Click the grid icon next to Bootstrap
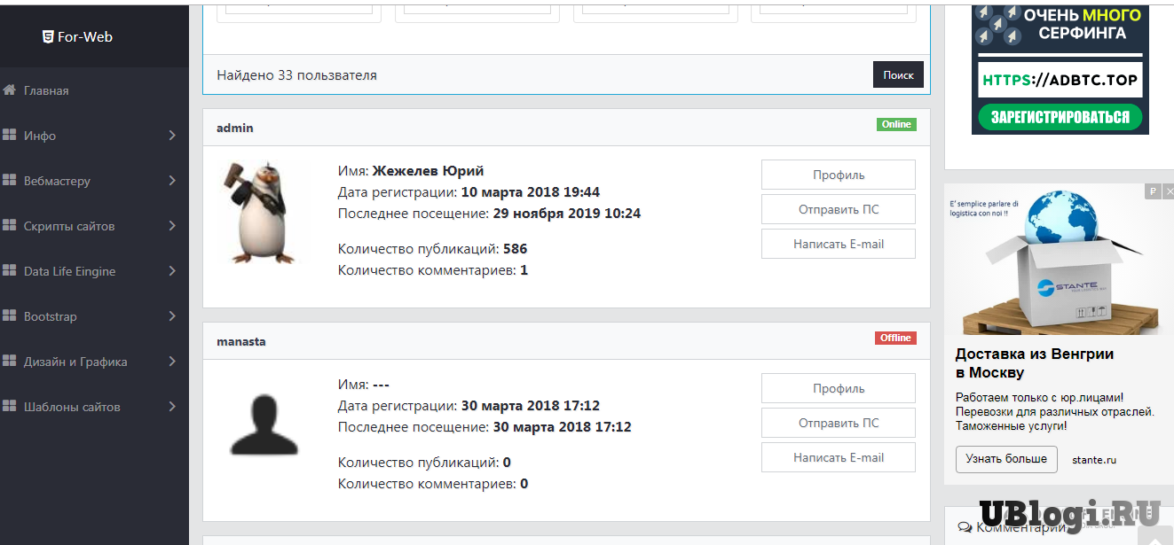 (10, 316)
